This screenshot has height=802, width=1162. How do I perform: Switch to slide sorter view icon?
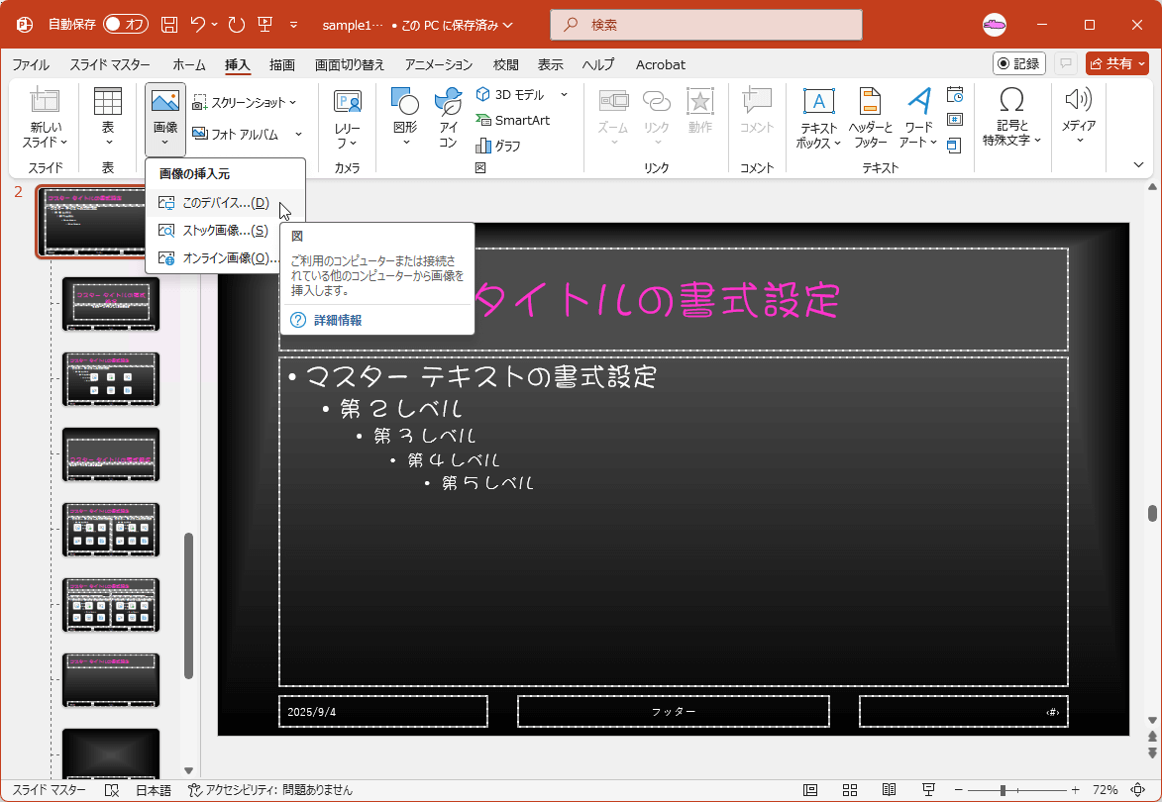coord(850,790)
